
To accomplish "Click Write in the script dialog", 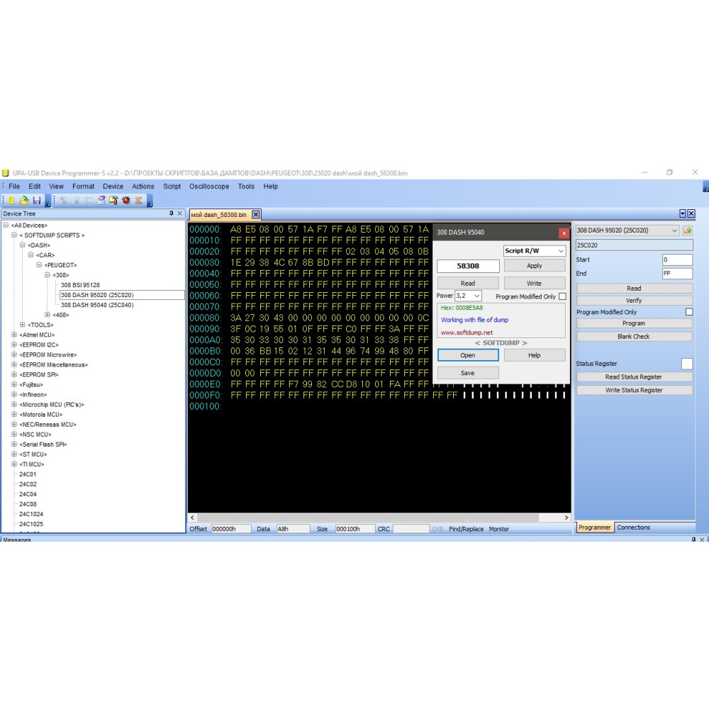I will pos(535,284).
